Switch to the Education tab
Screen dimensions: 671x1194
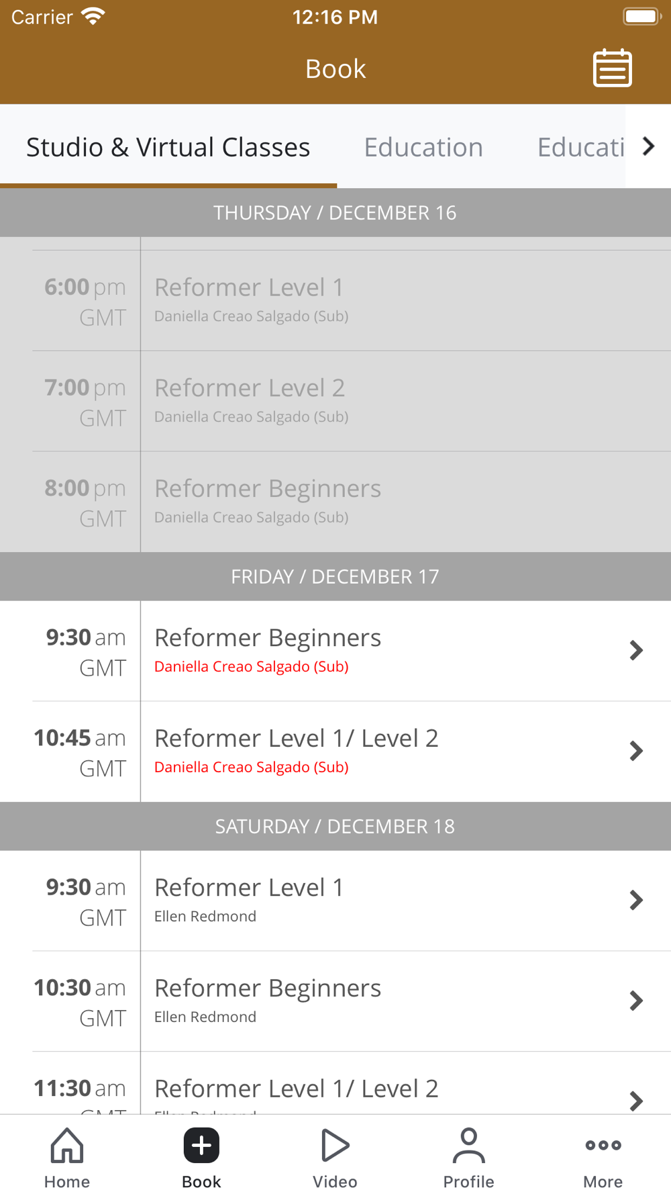coord(423,146)
